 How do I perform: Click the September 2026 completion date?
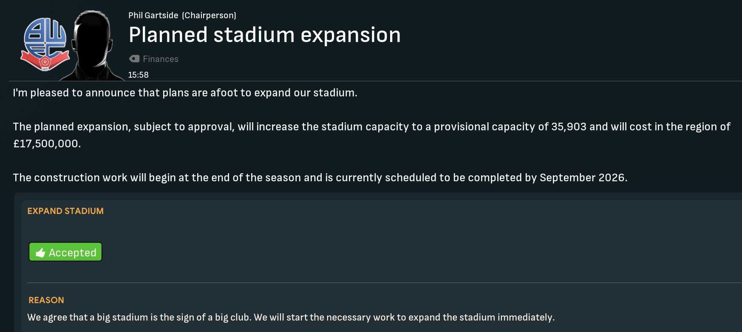coord(583,177)
